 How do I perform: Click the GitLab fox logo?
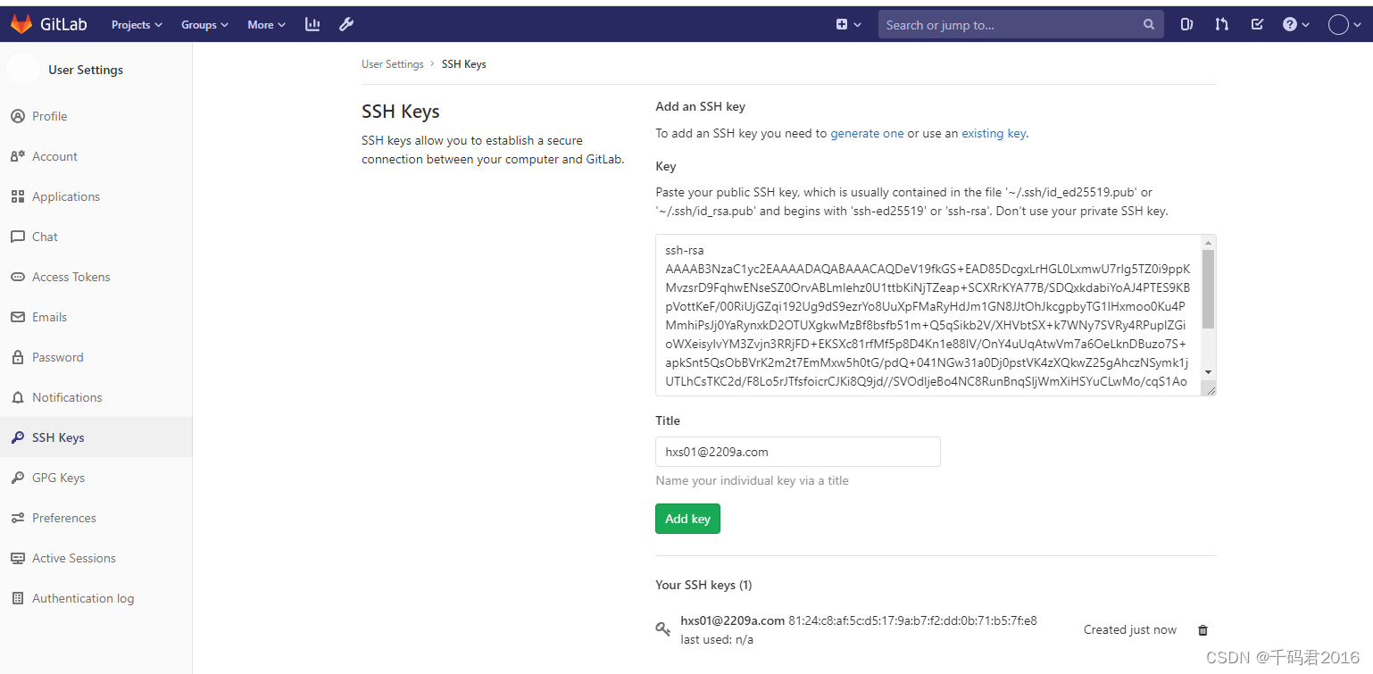click(21, 24)
